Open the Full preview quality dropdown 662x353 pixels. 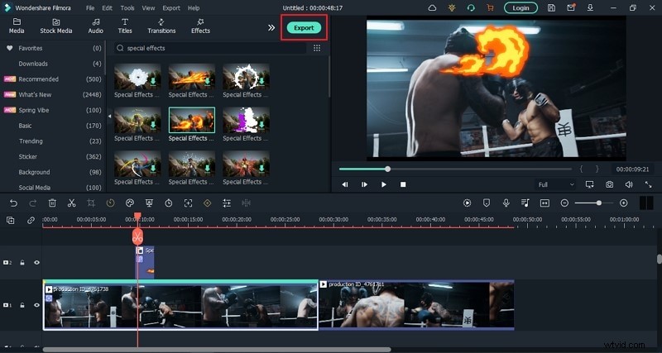(556, 184)
